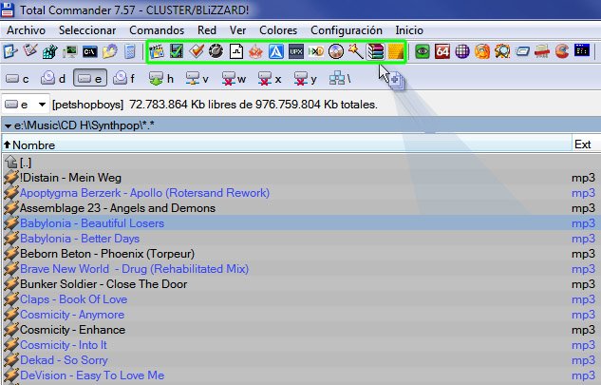Open the drive e selection dropdown
This screenshot has width=601, height=385.
point(26,105)
